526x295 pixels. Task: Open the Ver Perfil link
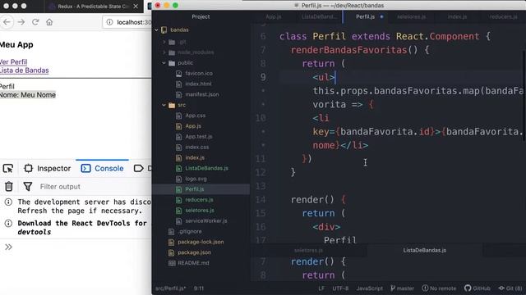tap(13, 62)
